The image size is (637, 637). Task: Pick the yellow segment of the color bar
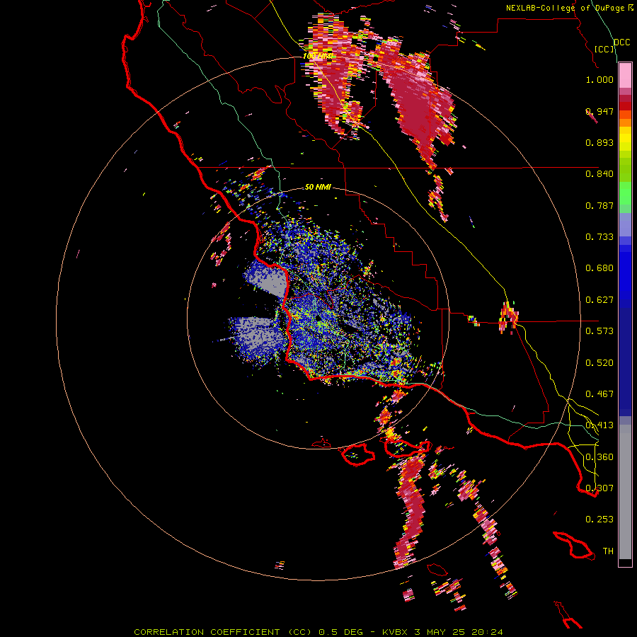(625, 139)
